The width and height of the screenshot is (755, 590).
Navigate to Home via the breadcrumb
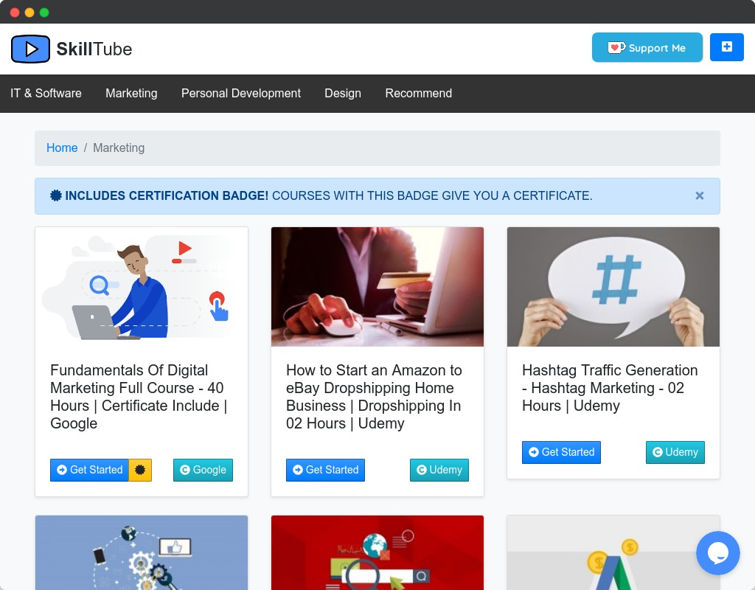pyautogui.click(x=62, y=147)
